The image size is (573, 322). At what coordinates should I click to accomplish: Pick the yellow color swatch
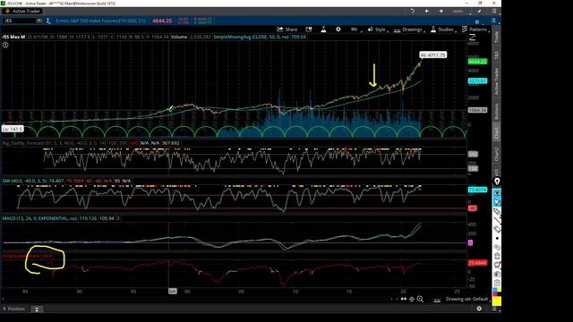click(x=497, y=301)
